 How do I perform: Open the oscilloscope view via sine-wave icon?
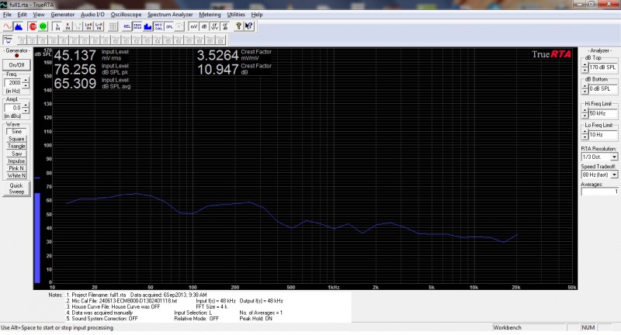[x=8, y=26]
